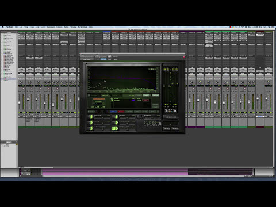Toggle the Harmonic Exciter module power button

pyautogui.click(x=91, y=128)
